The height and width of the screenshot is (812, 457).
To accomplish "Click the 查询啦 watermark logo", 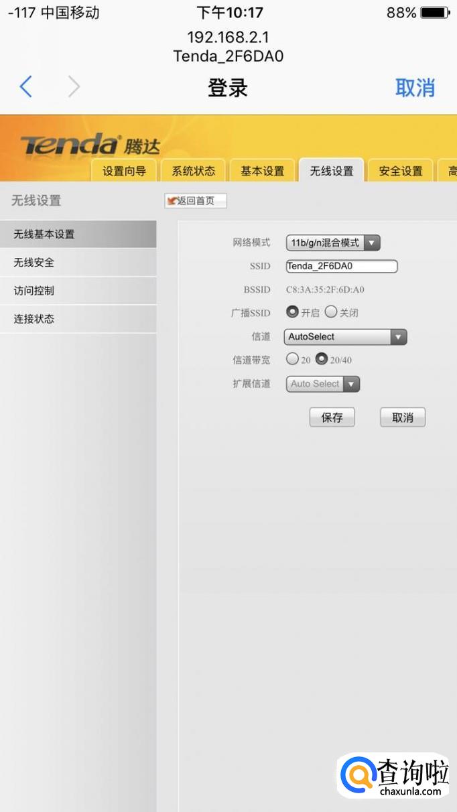I will point(393,776).
